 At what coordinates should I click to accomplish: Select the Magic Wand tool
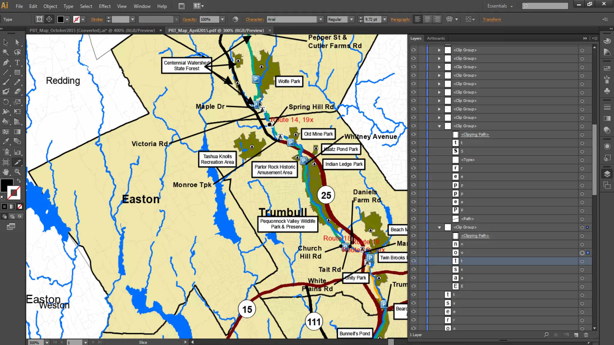tap(6, 52)
